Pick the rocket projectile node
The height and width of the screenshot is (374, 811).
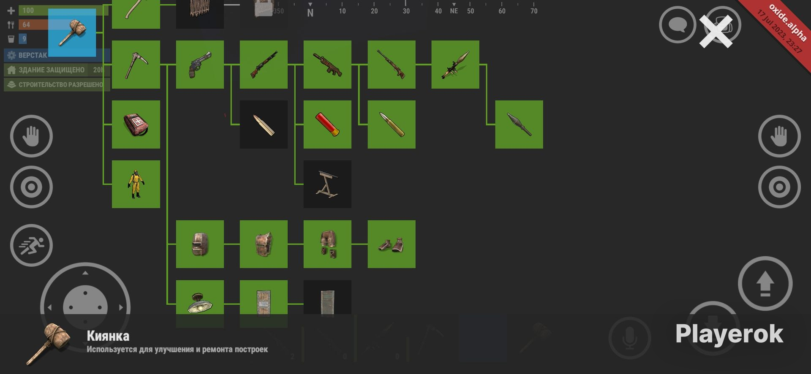coord(519,125)
